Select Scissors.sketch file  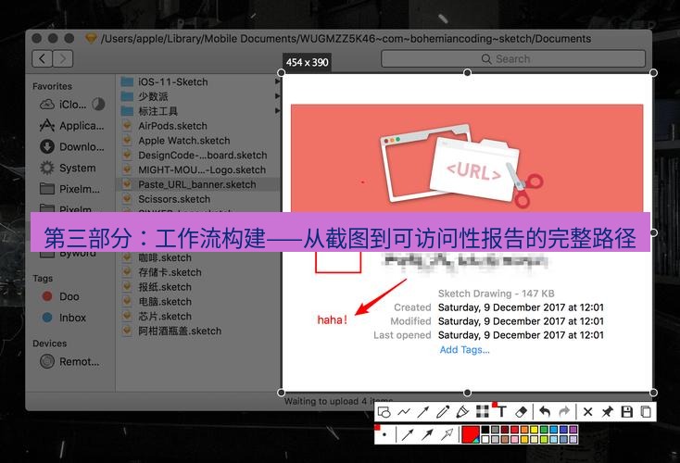(166, 199)
